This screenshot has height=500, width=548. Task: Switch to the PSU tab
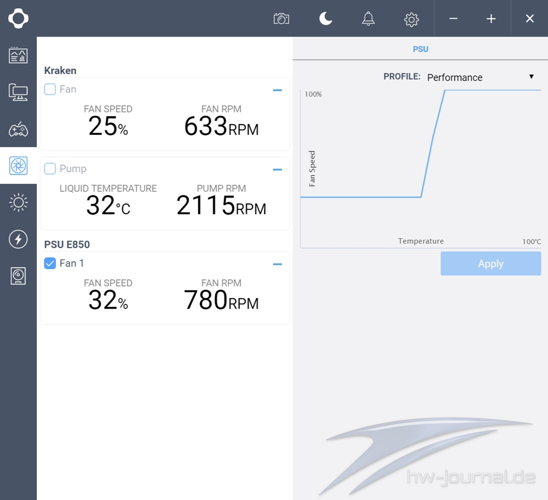coord(420,49)
